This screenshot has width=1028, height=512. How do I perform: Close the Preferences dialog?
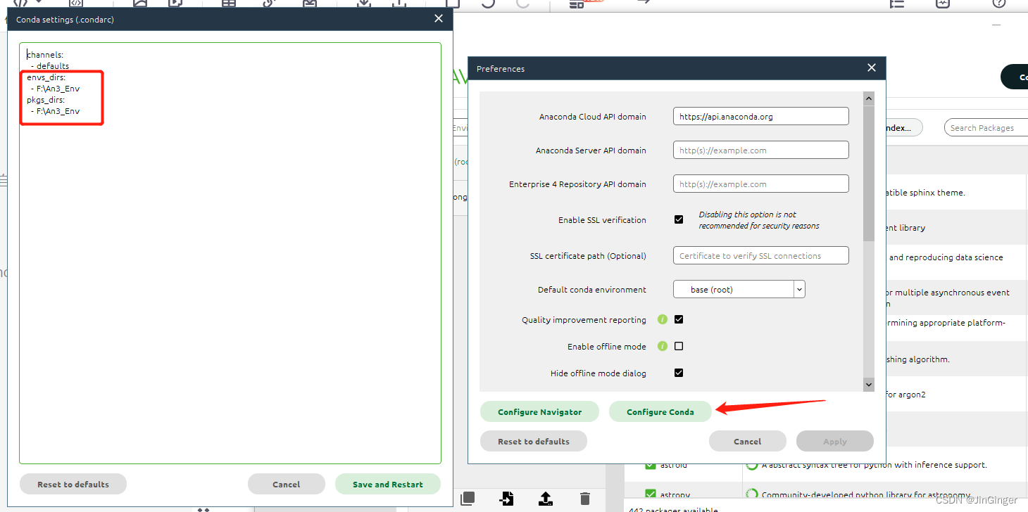pyautogui.click(x=872, y=68)
